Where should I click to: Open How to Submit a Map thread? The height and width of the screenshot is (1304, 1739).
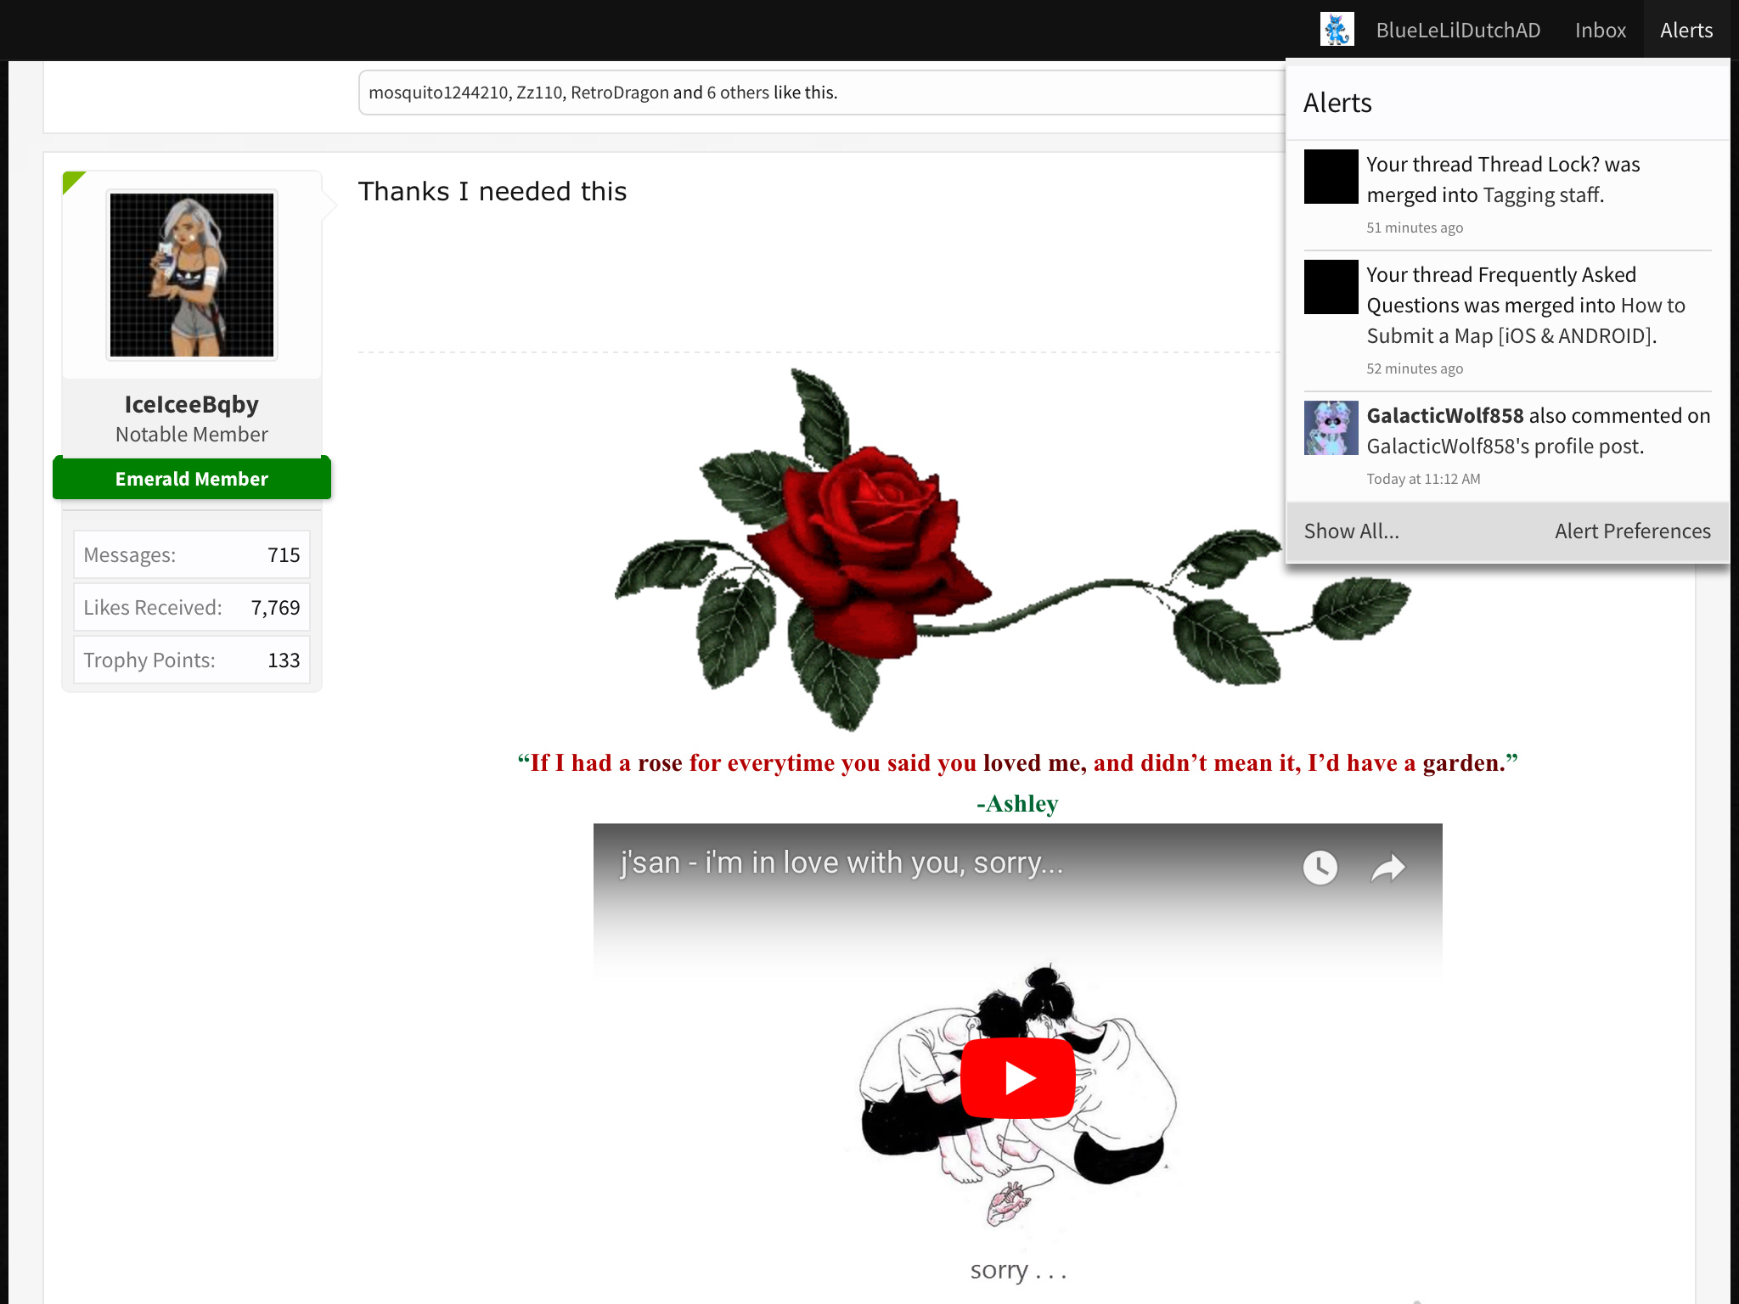[x=1526, y=321]
